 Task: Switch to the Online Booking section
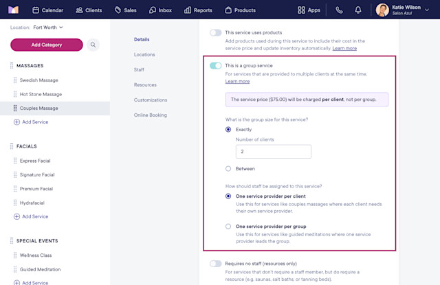[x=151, y=115]
